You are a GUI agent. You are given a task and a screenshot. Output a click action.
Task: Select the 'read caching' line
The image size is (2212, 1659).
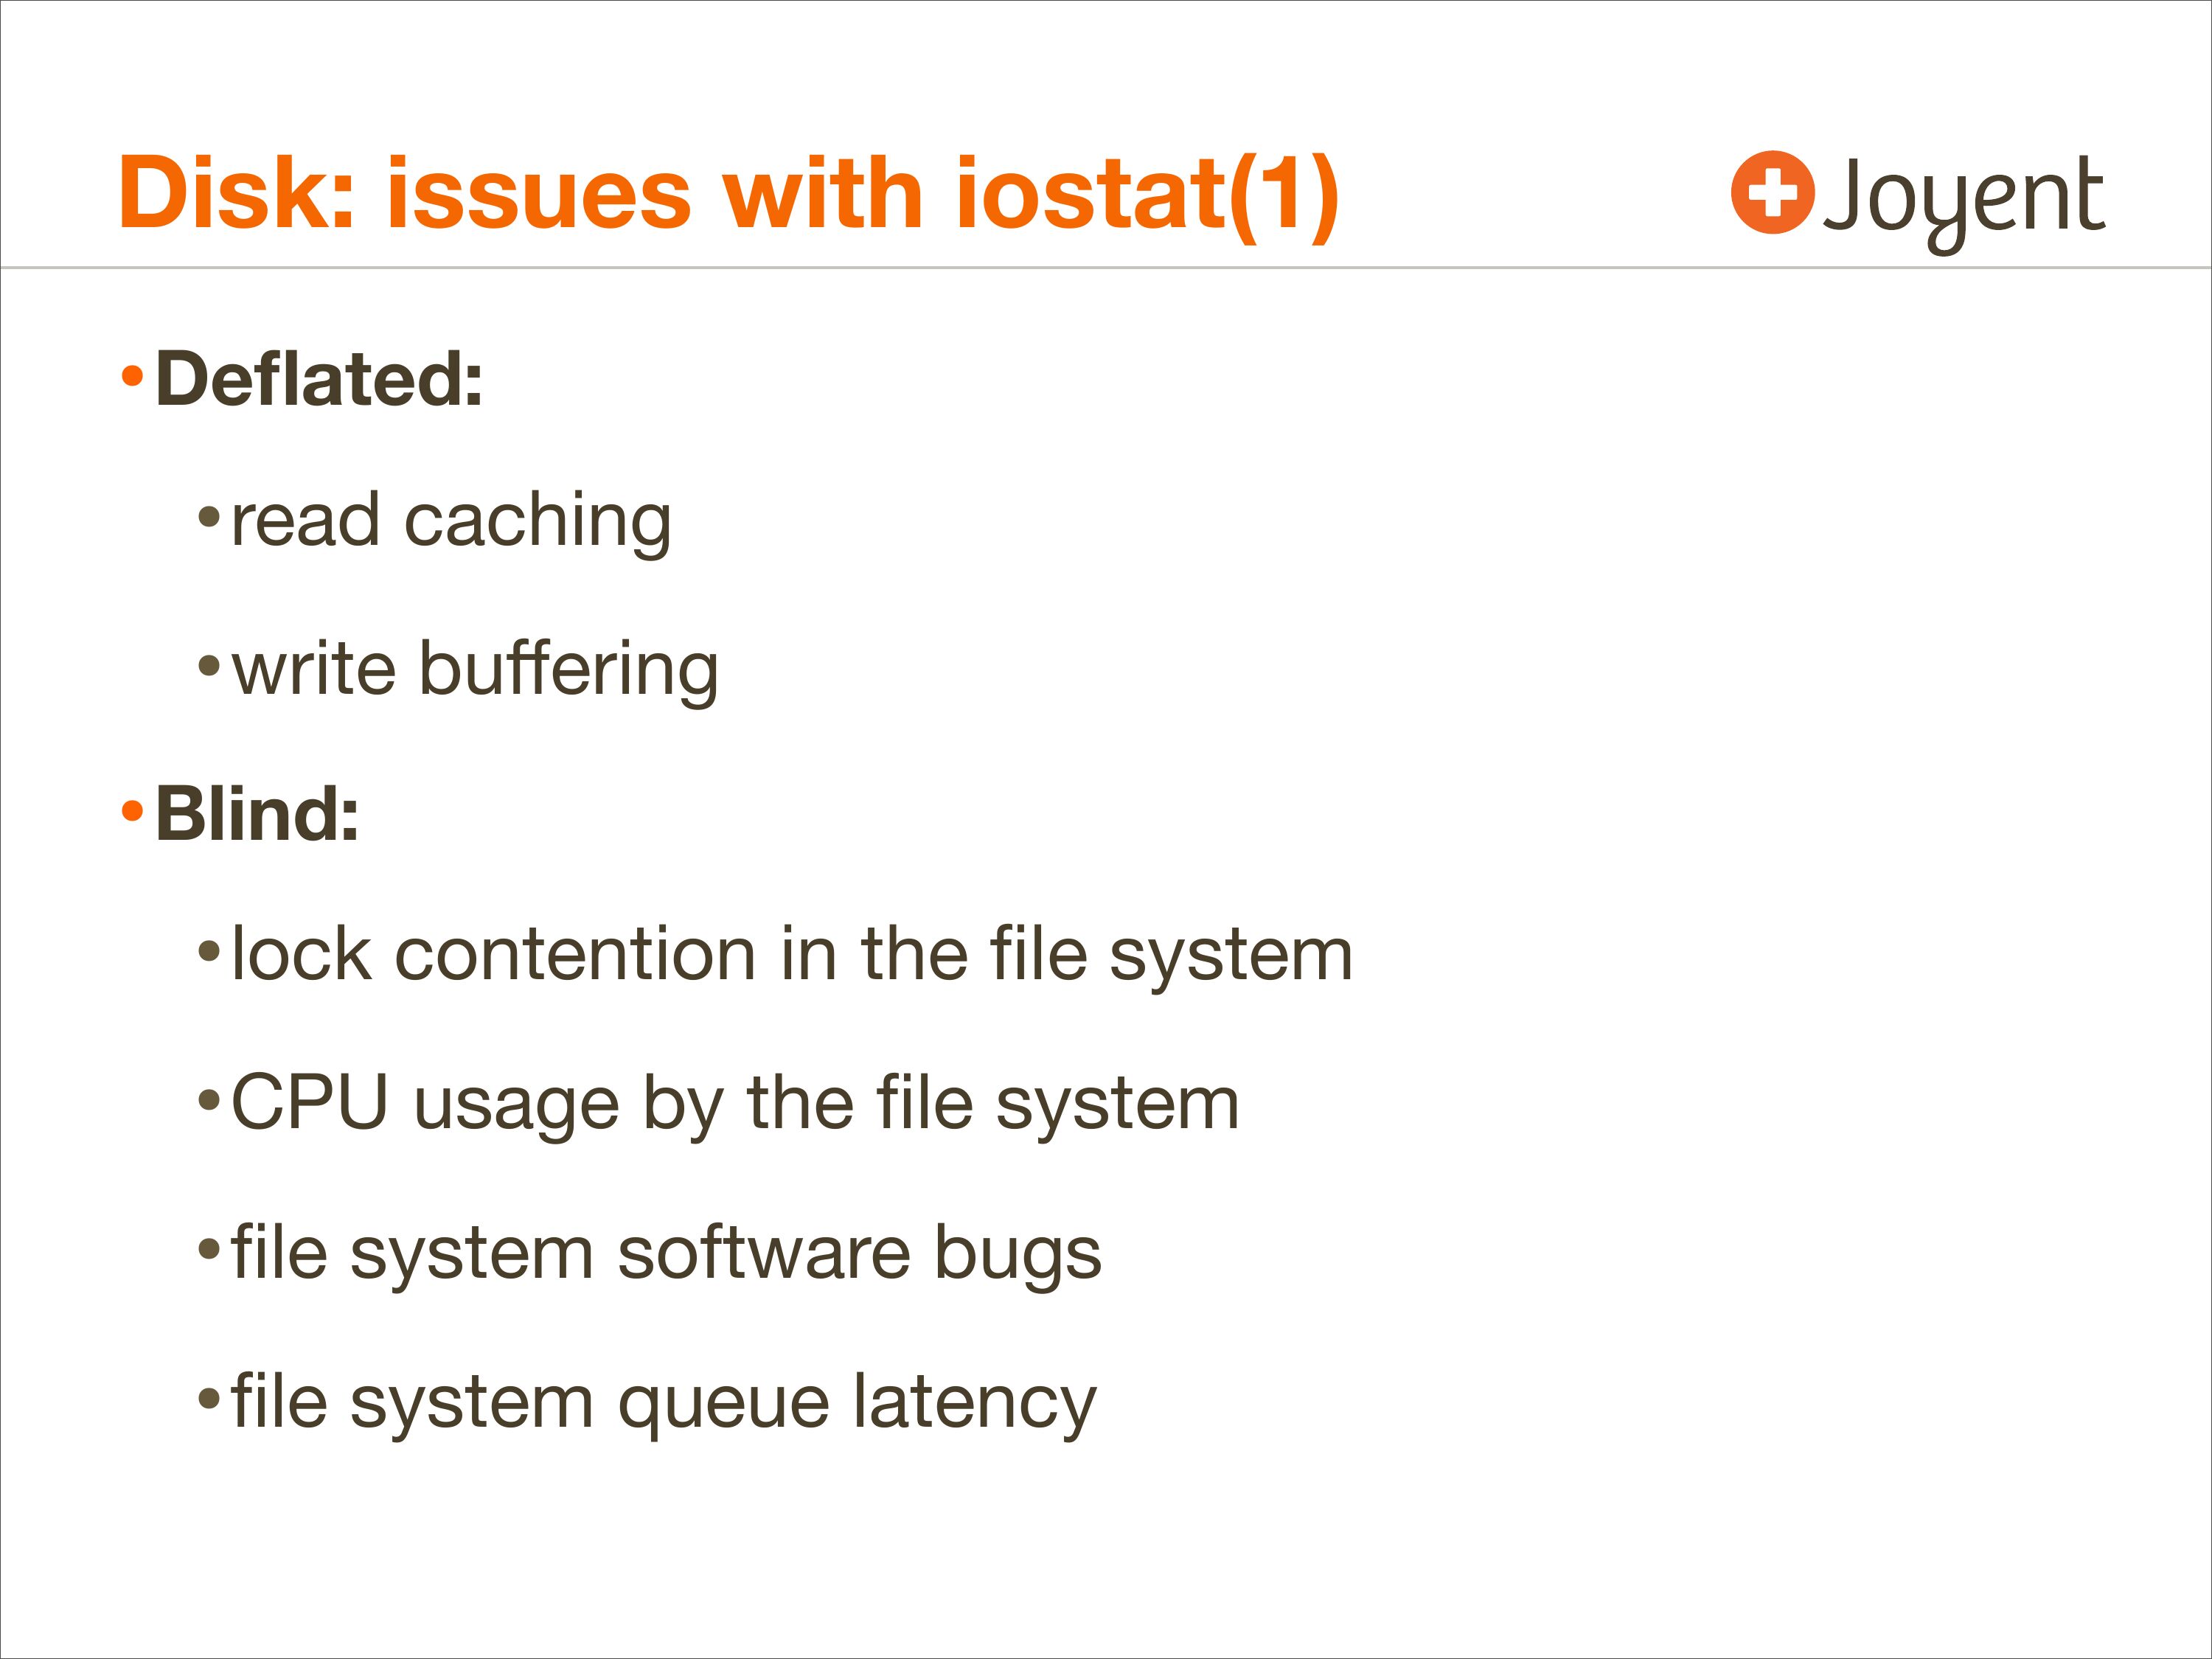451,521
